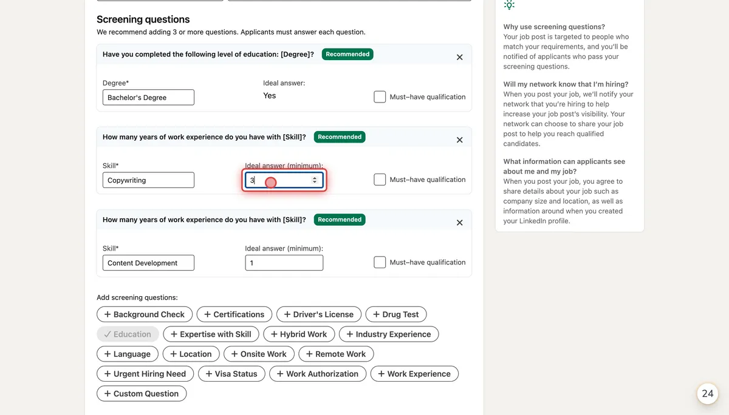Check Must-have qualification for Copywriting

pos(380,180)
